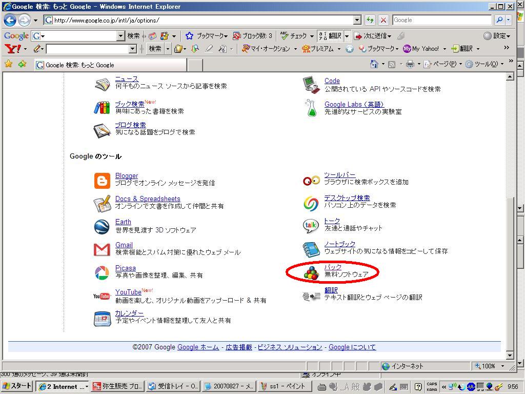
Task: Click the News newspaper icon
Action: coord(102,85)
